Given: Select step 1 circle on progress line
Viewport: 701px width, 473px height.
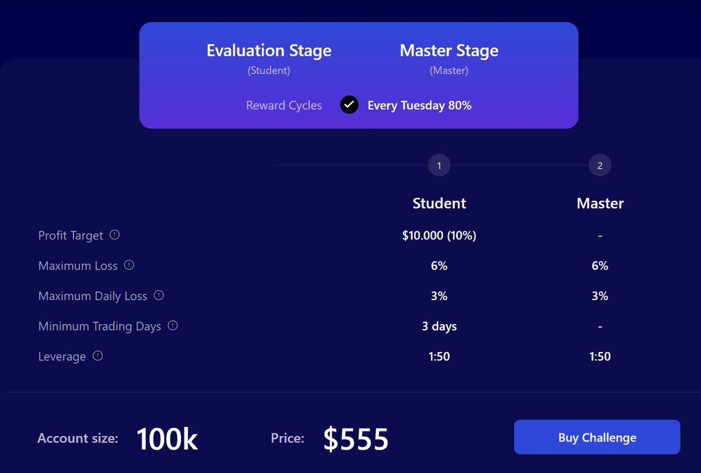Looking at the screenshot, I should (439, 166).
